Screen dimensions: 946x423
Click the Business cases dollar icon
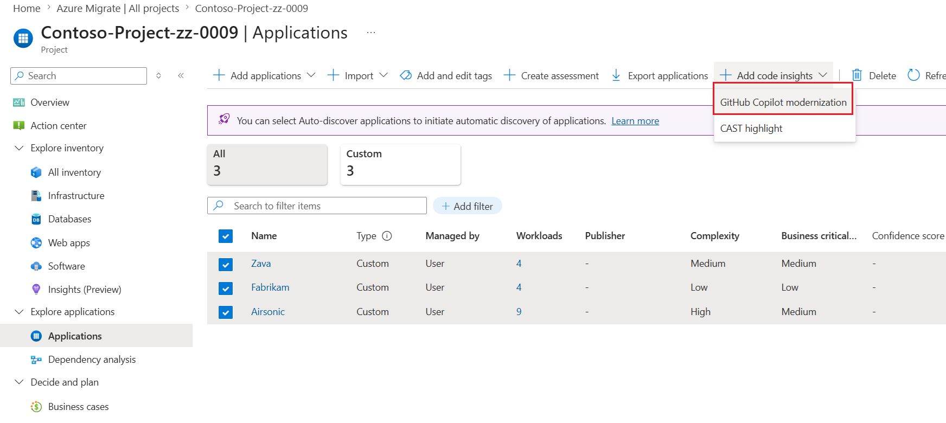(36, 407)
